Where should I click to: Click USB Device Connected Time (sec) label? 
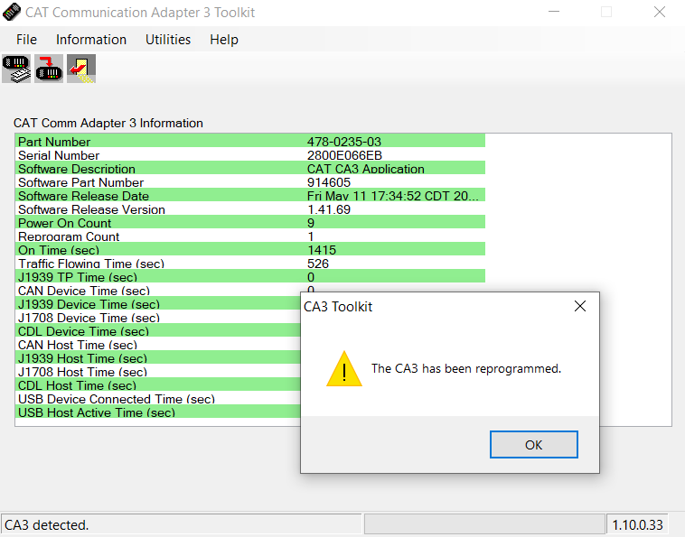point(117,399)
